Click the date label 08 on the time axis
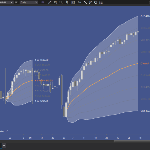This screenshot has width=150, height=150. pos(129,138)
